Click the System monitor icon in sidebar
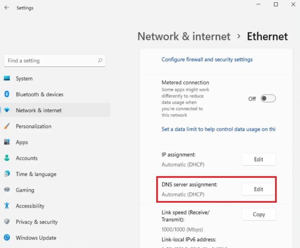The width and height of the screenshot is (300, 248). point(7,79)
